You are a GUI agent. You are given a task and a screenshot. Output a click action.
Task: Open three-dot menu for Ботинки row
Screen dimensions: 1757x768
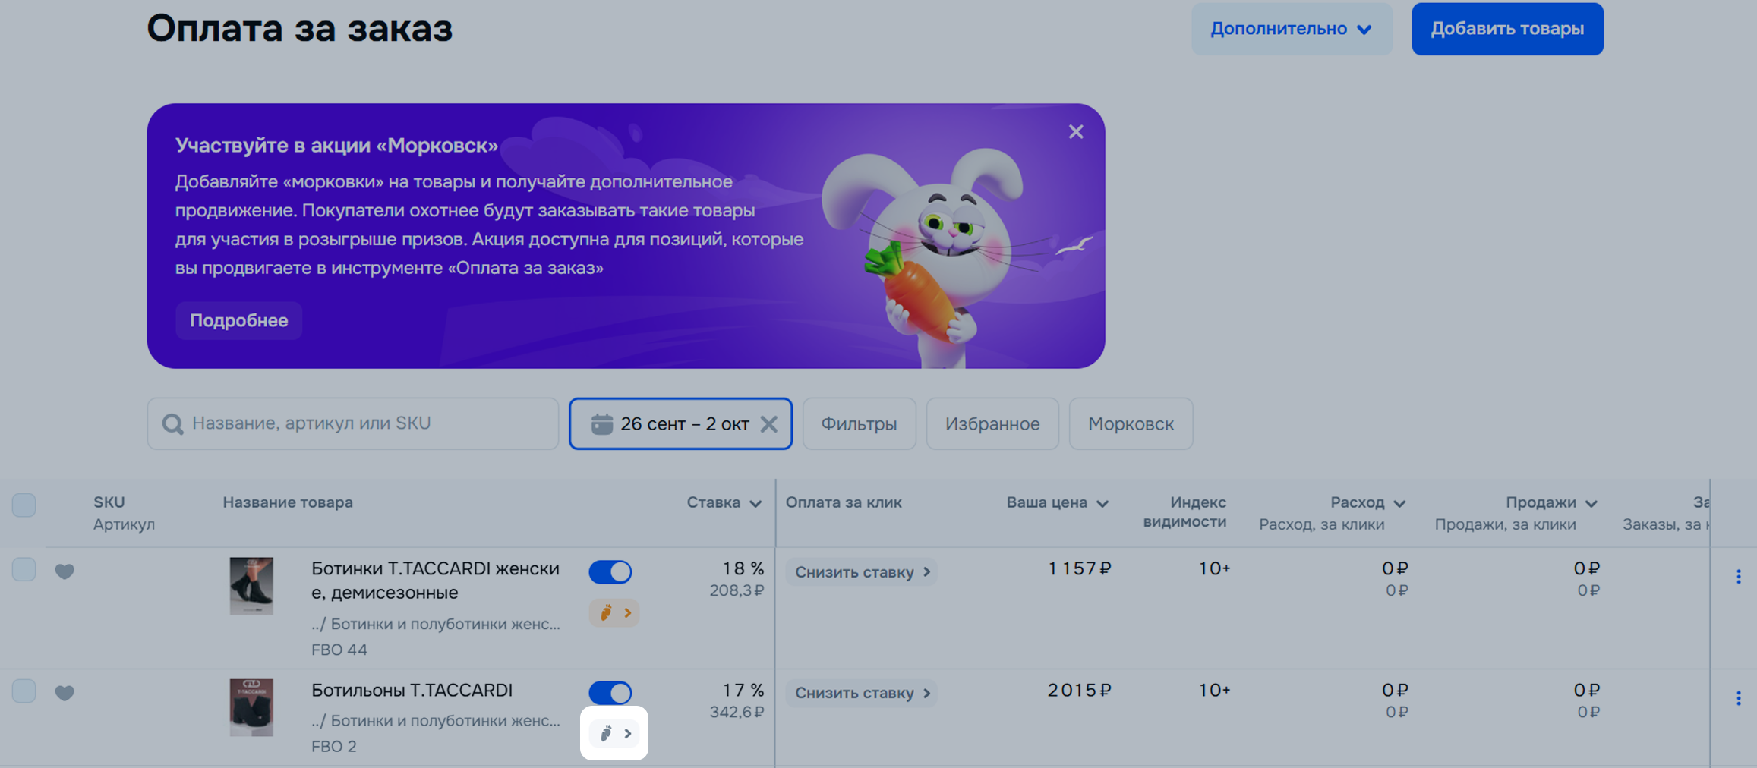[1738, 577]
